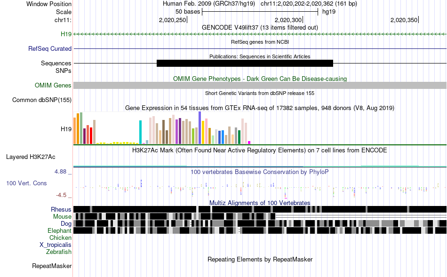Click 'RefSeq genes from NCBI' title
The image size is (447, 277).
[x=260, y=42]
